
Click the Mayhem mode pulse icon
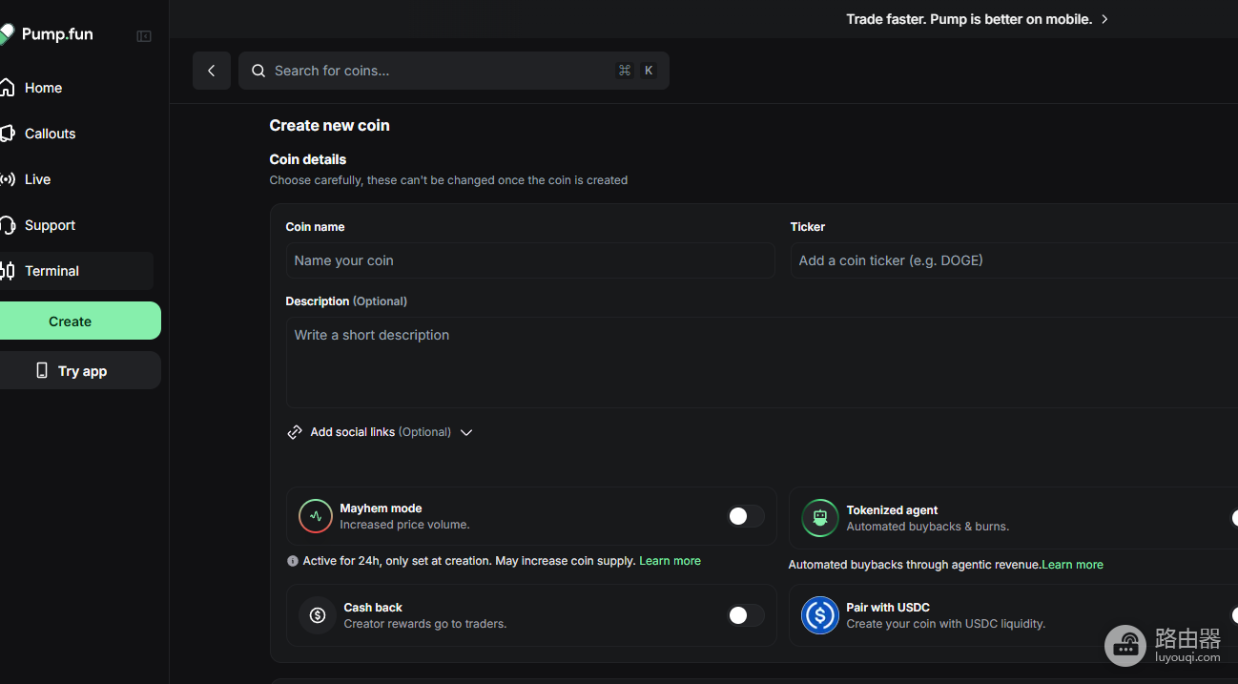click(316, 516)
